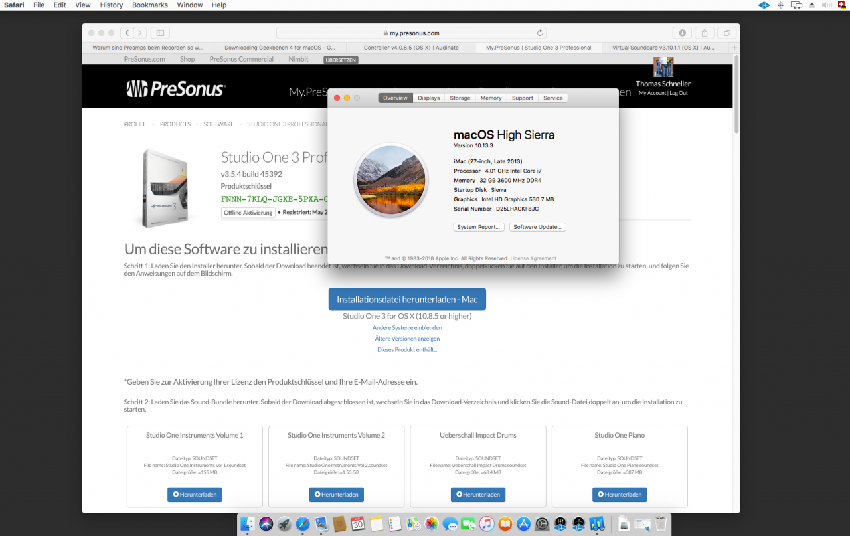Click the Offline-Aktivierung button
850x536 pixels.
[x=248, y=213]
